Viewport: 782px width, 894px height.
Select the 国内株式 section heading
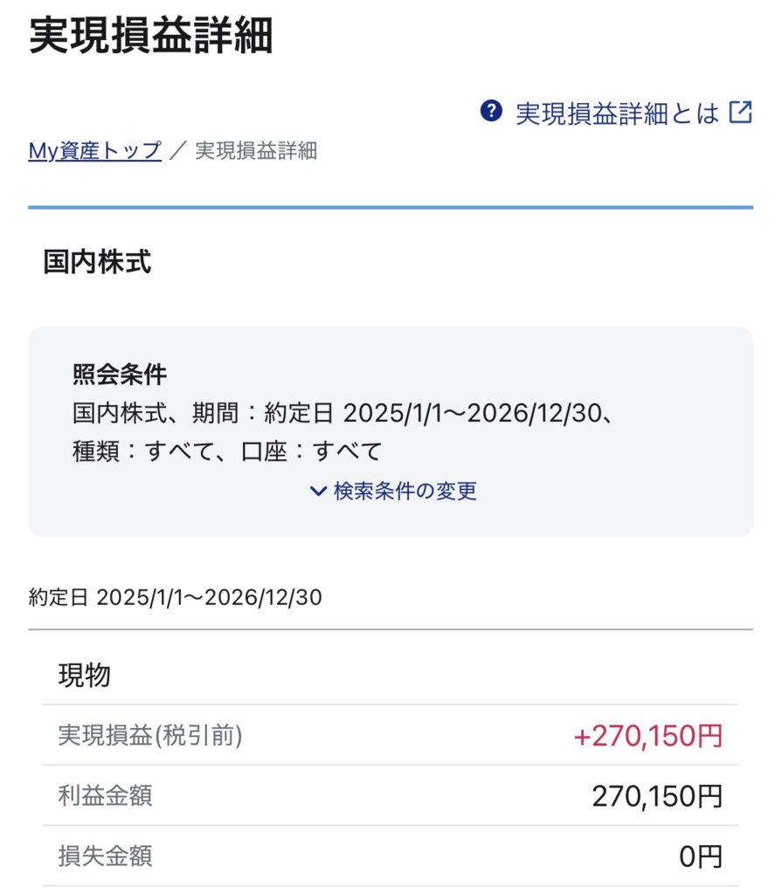(x=97, y=263)
